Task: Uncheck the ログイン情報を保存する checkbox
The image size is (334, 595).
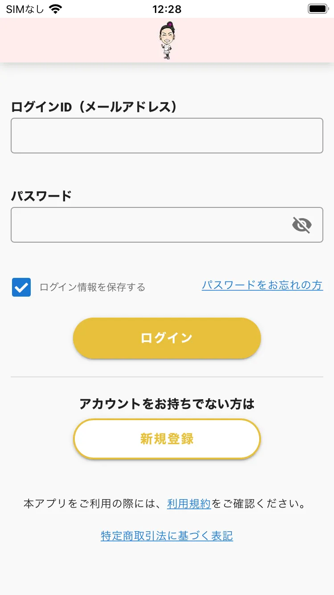Action: pos(21,287)
